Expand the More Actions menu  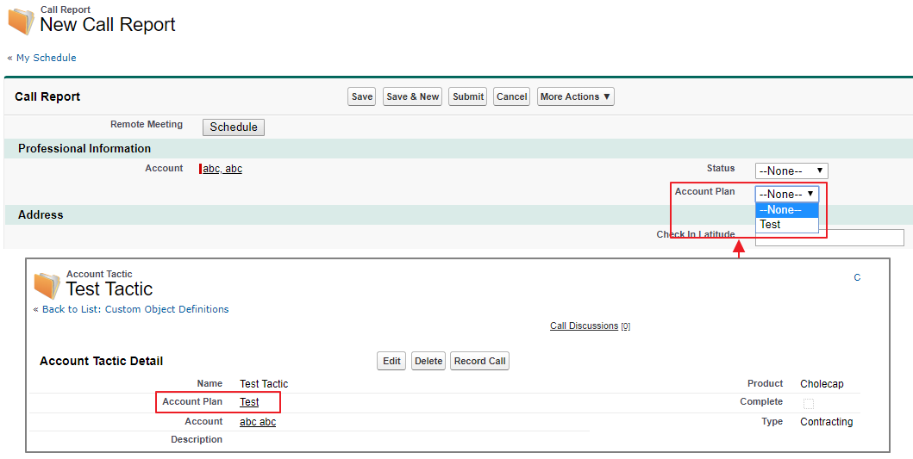575,96
